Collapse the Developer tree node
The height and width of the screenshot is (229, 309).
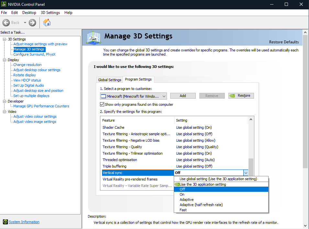tap(4, 101)
